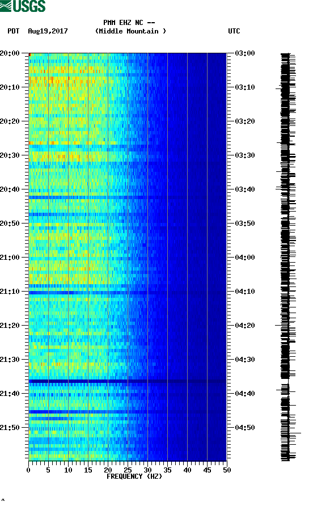The height and width of the screenshot is (506, 313).
Task: Click the 20:00 PDT time label
Action: tap(10, 53)
